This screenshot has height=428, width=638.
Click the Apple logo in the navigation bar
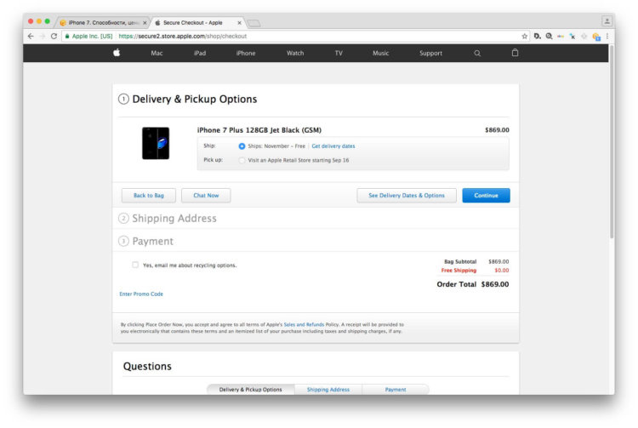[117, 53]
